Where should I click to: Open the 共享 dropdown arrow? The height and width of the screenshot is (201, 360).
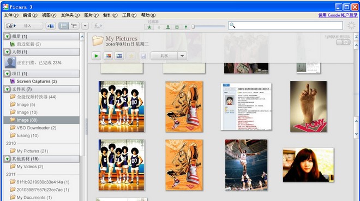(182, 56)
